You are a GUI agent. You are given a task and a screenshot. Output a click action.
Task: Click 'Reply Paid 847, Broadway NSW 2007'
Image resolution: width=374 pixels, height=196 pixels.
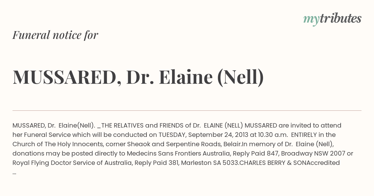293,153
